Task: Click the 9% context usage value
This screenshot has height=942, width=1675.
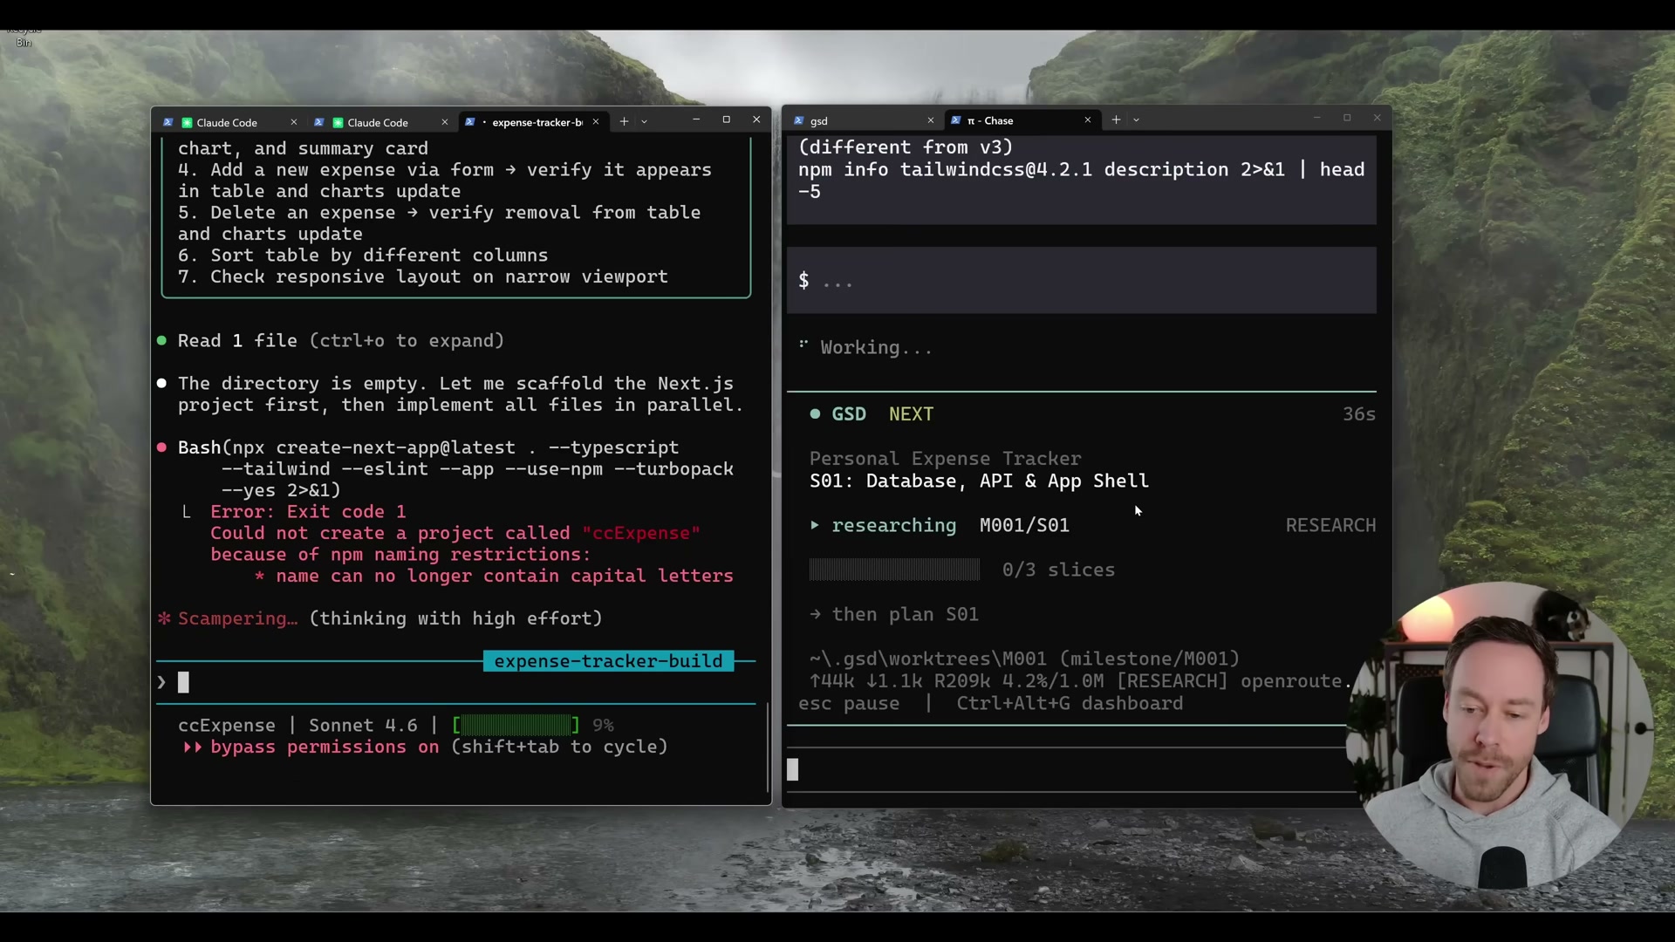Action: tap(603, 726)
